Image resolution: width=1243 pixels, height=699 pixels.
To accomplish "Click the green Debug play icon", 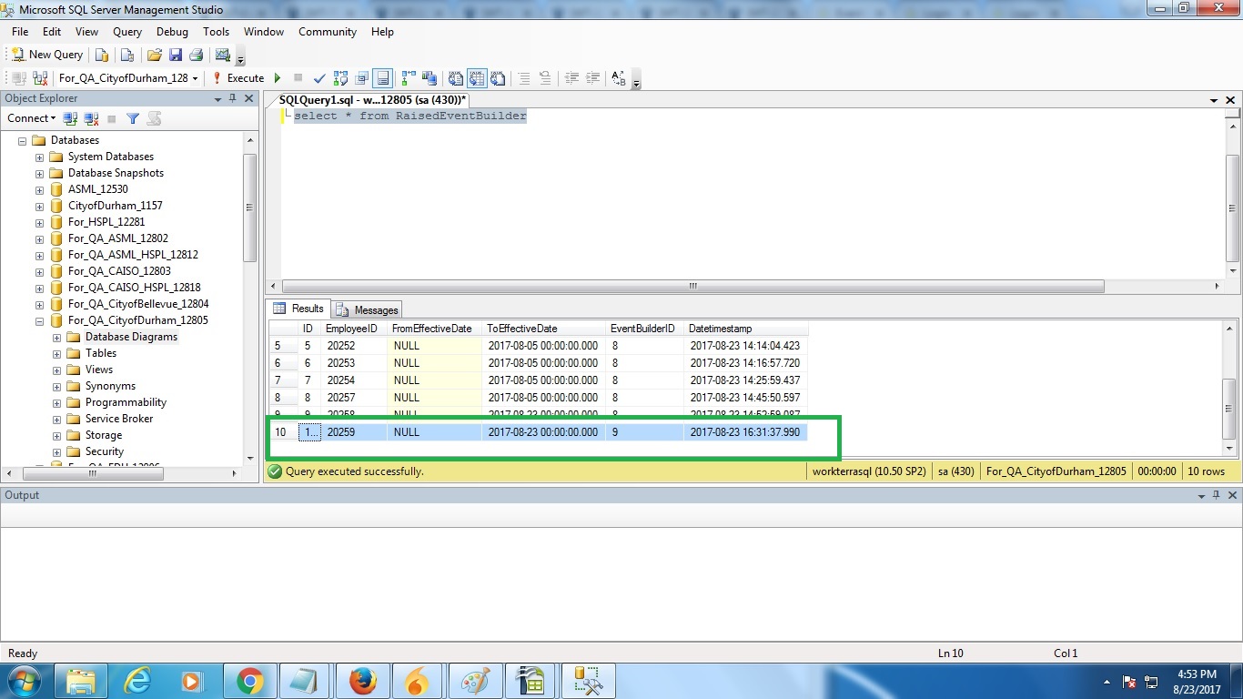I will tap(278, 78).
